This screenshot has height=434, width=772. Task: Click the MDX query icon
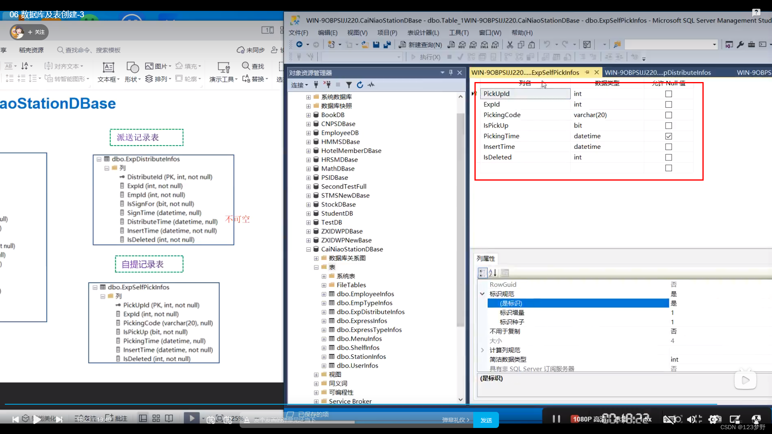tap(462, 45)
